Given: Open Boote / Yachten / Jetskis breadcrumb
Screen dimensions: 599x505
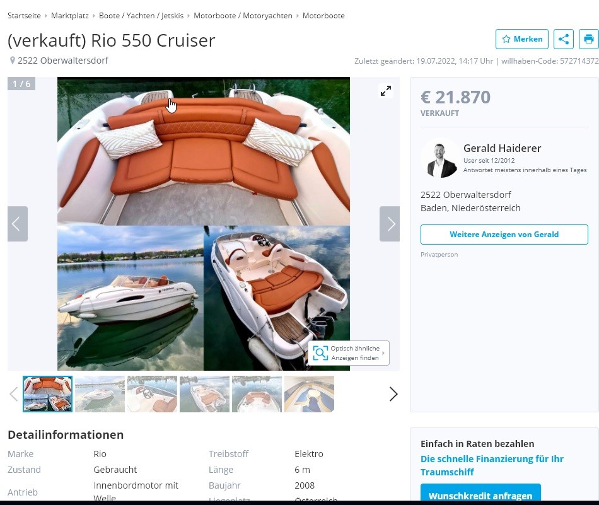Looking at the screenshot, I should click(x=141, y=16).
